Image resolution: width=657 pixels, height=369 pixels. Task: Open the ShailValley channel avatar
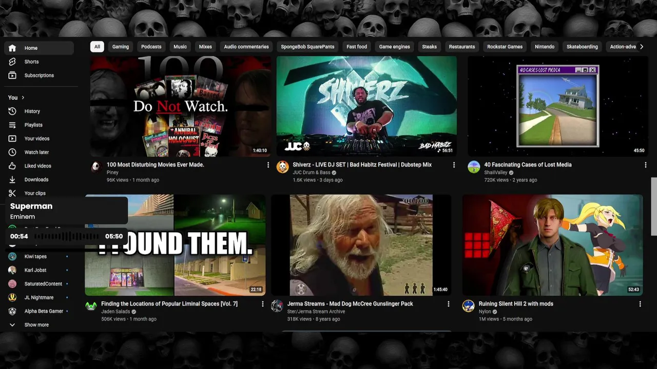[x=474, y=167]
